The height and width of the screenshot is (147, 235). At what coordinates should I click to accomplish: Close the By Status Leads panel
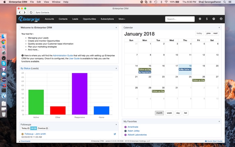tap(116, 69)
